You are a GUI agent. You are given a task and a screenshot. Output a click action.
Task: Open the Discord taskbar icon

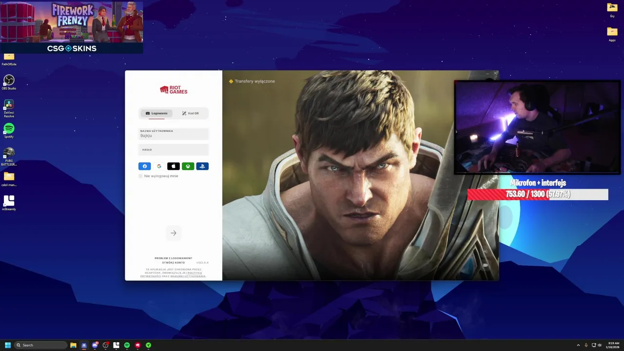tap(95, 345)
